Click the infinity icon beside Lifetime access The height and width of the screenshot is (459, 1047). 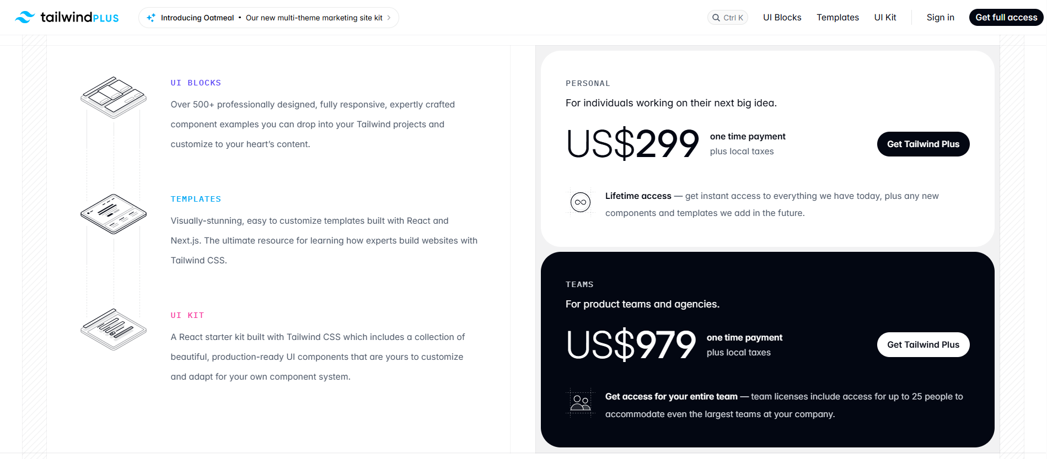(580, 202)
